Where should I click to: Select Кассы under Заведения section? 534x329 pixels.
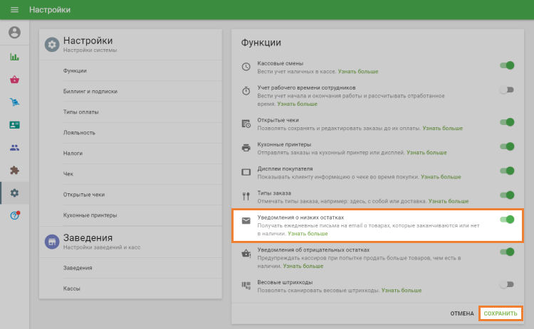pos(71,288)
